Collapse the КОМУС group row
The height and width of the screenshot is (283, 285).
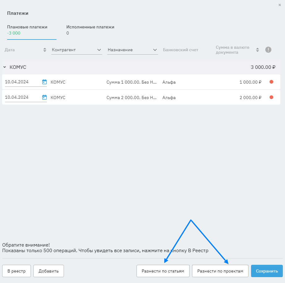pos(5,67)
